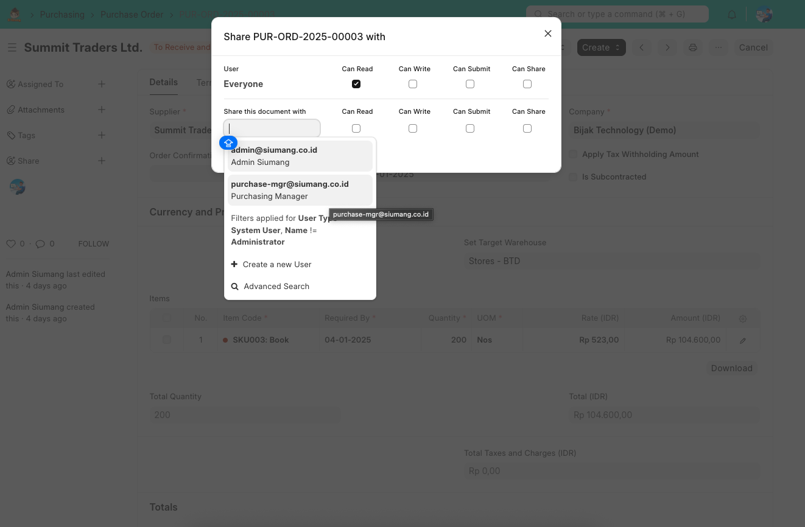Enable Can Write for Everyone
Image resolution: width=805 pixels, height=527 pixels.
pos(413,84)
